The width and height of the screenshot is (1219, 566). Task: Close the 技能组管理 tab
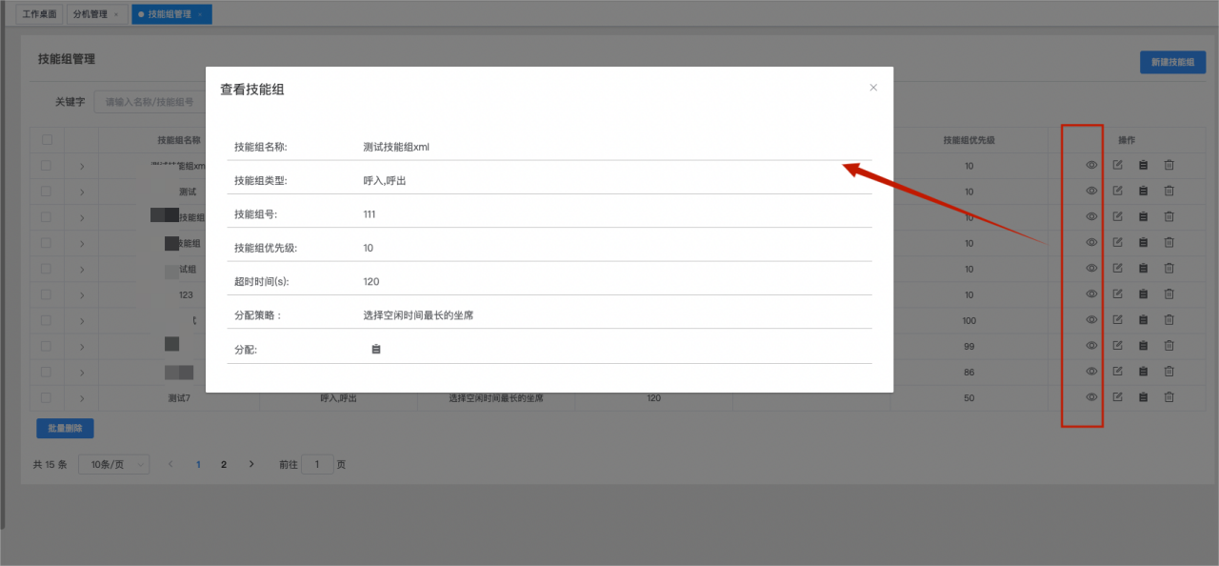(200, 14)
